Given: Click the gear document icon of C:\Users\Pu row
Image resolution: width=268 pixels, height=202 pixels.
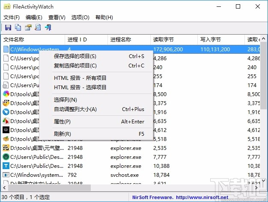Looking at the screenshot, I should (x=6, y=85).
